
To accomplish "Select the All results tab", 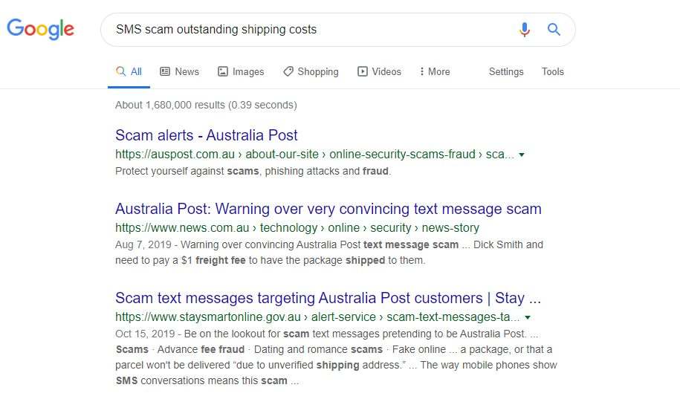I will pyautogui.click(x=129, y=72).
